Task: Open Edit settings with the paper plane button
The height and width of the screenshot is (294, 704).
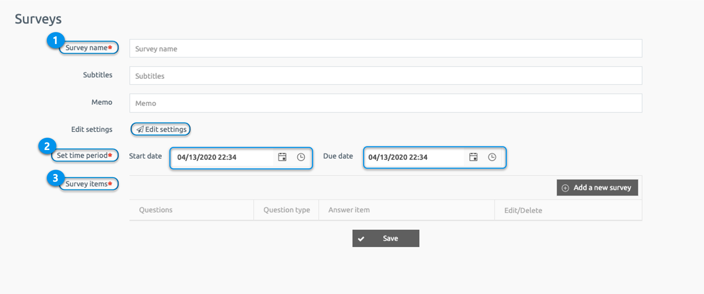Action: point(161,129)
